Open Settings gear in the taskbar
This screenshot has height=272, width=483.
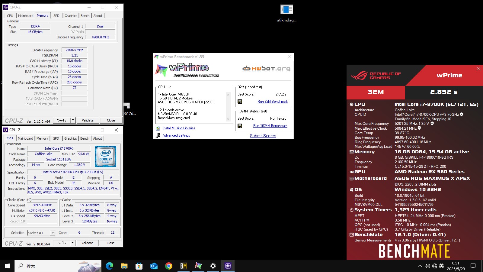click(213, 266)
